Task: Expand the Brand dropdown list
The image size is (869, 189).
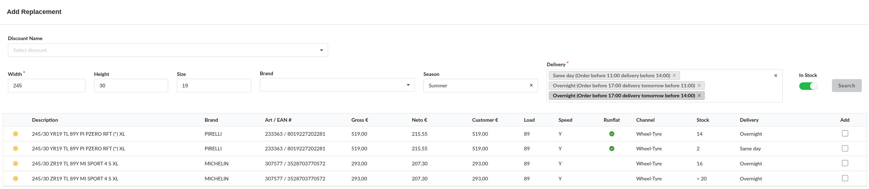Action: tap(337, 85)
